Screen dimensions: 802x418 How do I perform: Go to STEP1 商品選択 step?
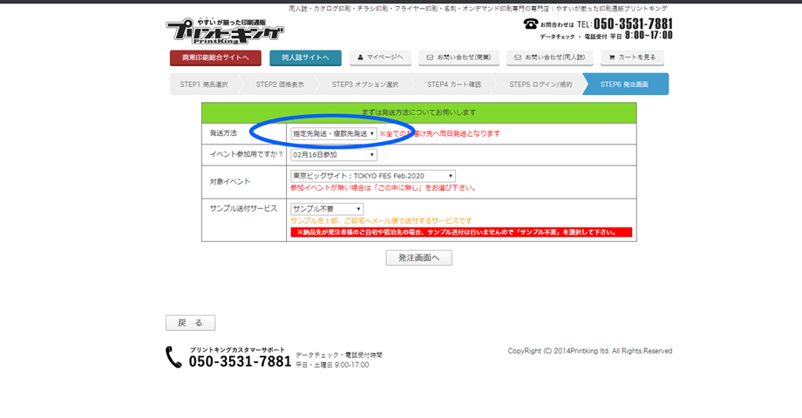click(x=203, y=84)
